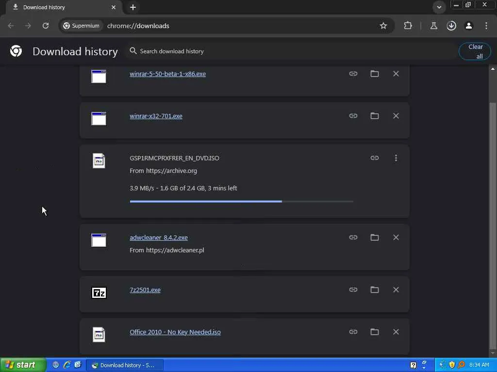Copy download link for winrar-x32-701.exe
The height and width of the screenshot is (372, 497).
click(353, 116)
